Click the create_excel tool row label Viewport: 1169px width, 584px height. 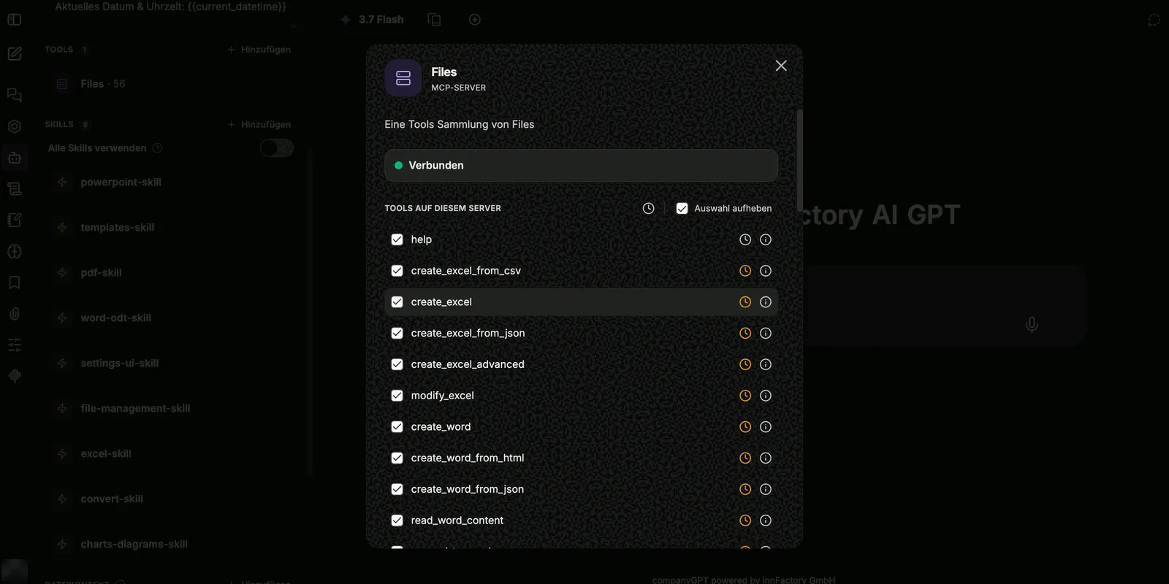(441, 302)
